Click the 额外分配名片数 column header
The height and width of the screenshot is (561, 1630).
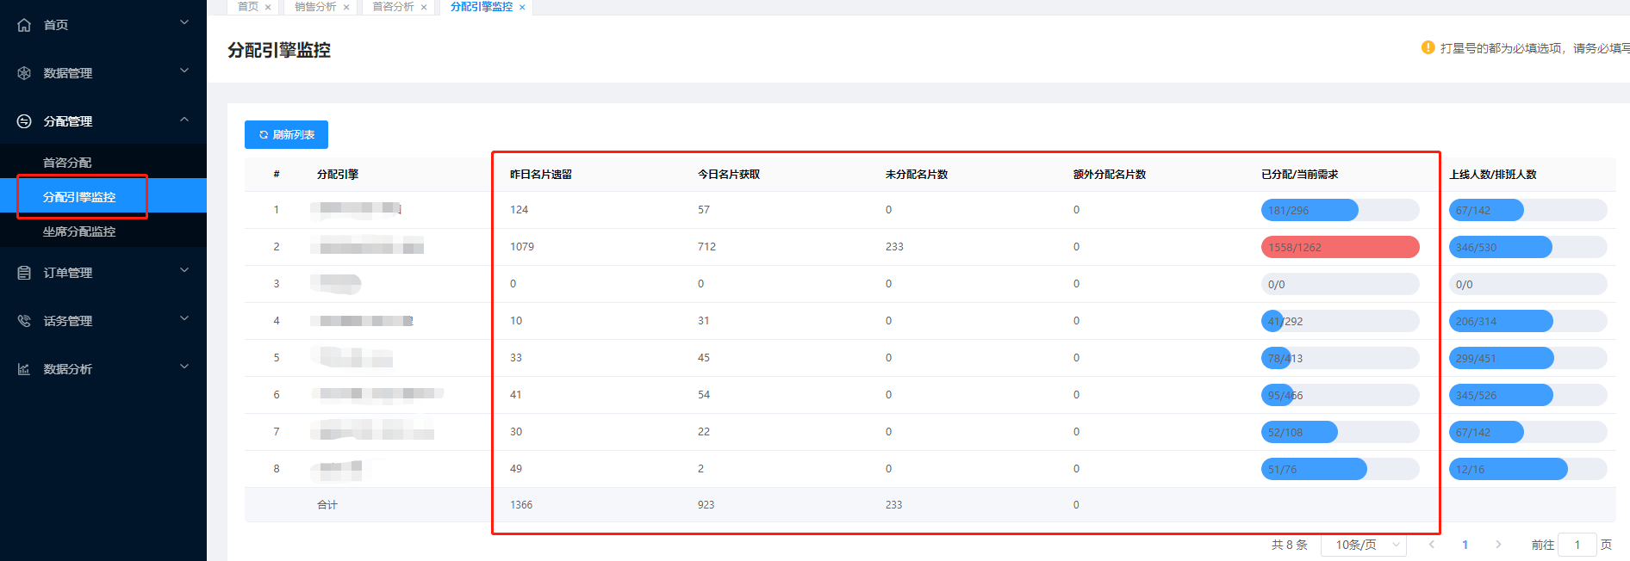tap(1110, 174)
